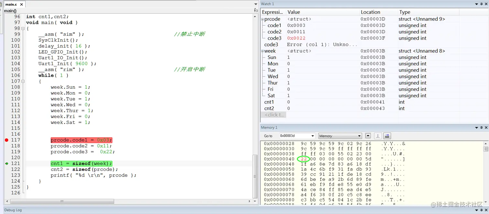Select the Wed row in Watch
The image size is (489, 214).
(374, 77)
